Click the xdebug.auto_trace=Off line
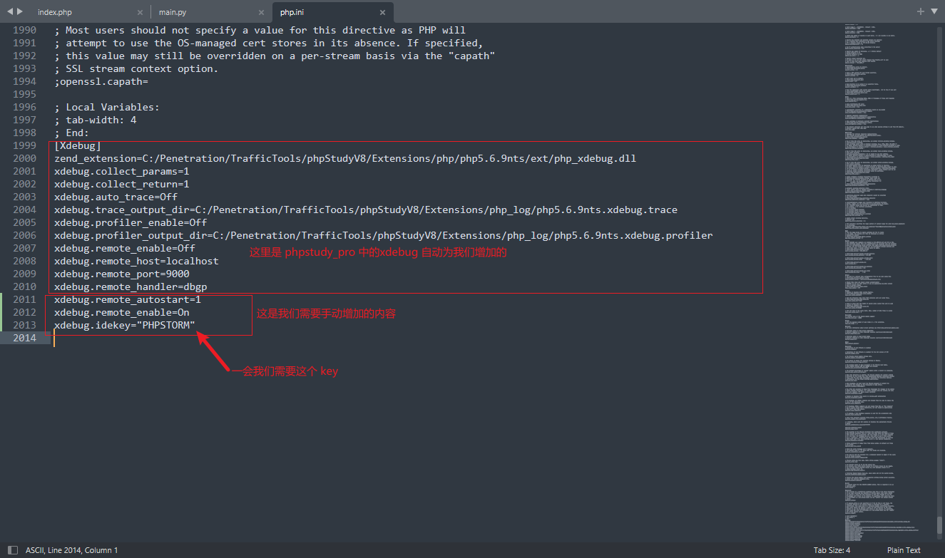Image resolution: width=945 pixels, height=558 pixels. coord(116,197)
